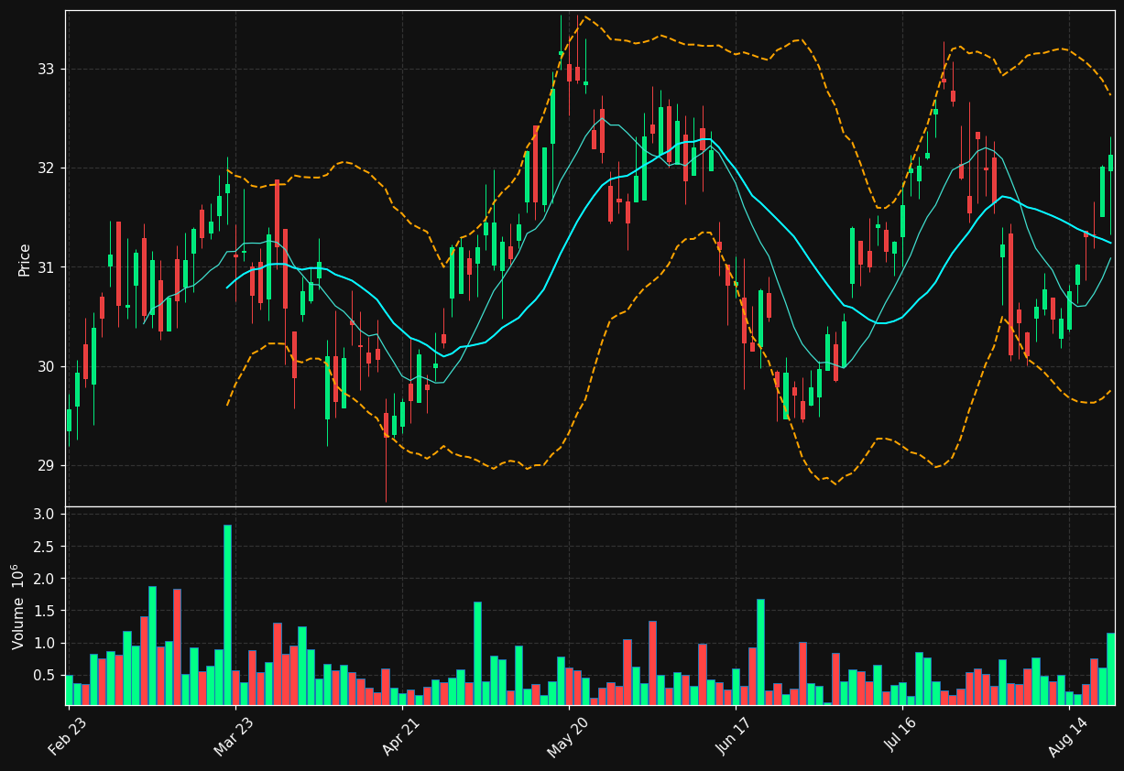Click the volume axis value 2.0
The width and height of the screenshot is (1124, 771).
[46, 579]
